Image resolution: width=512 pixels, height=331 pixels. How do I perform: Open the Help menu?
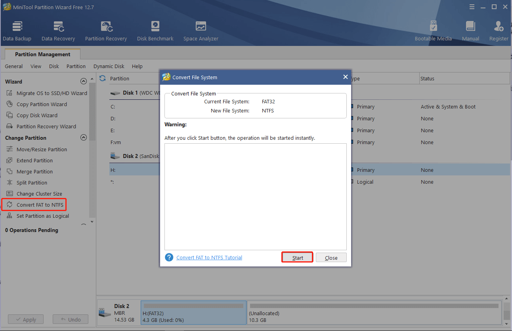tap(137, 66)
